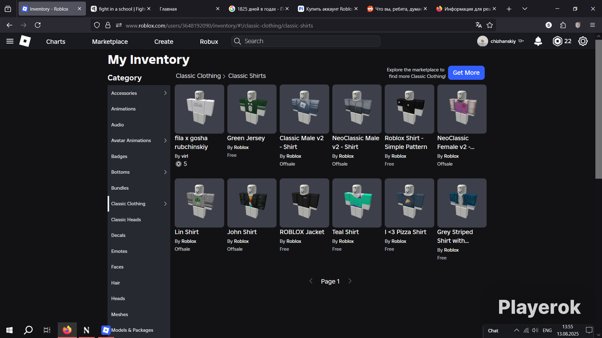Viewport: 602px width, 338px height.
Task: Open the volume control in system tray
Action: point(535,330)
